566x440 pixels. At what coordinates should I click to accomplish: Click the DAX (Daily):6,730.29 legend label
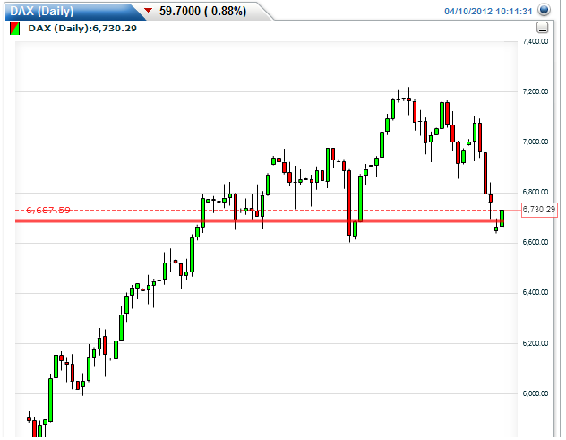(82, 28)
